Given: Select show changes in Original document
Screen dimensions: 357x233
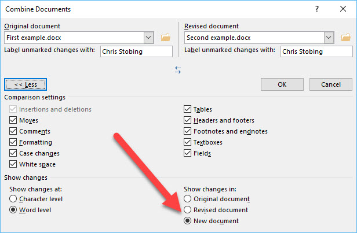Looking at the screenshot, I should 188,199.
